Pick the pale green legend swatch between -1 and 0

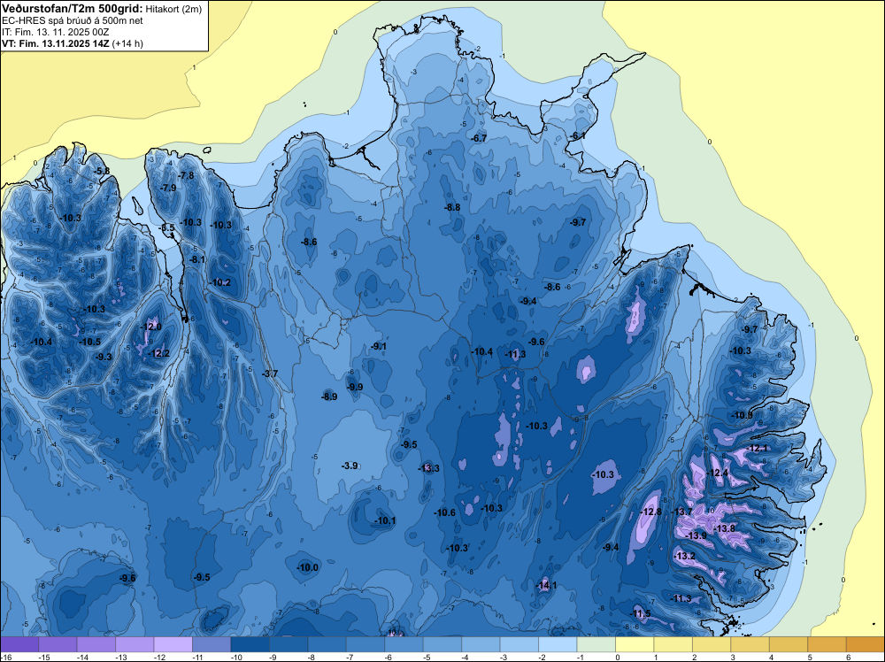point(596,644)
